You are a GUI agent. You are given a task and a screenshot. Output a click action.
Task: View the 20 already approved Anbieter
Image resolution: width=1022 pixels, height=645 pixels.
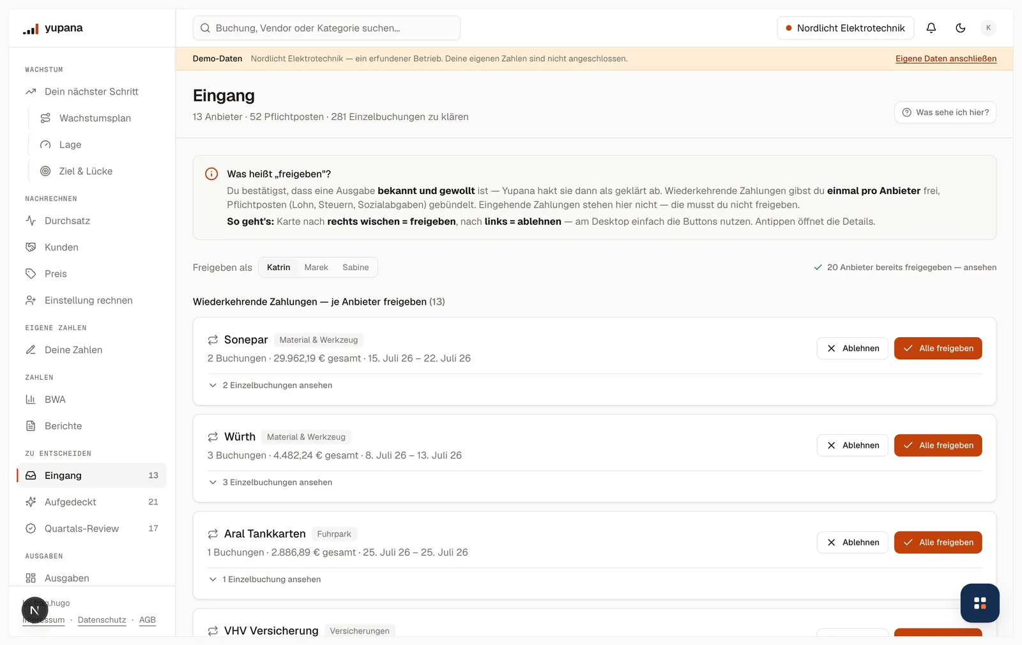(x=905, y=268)
